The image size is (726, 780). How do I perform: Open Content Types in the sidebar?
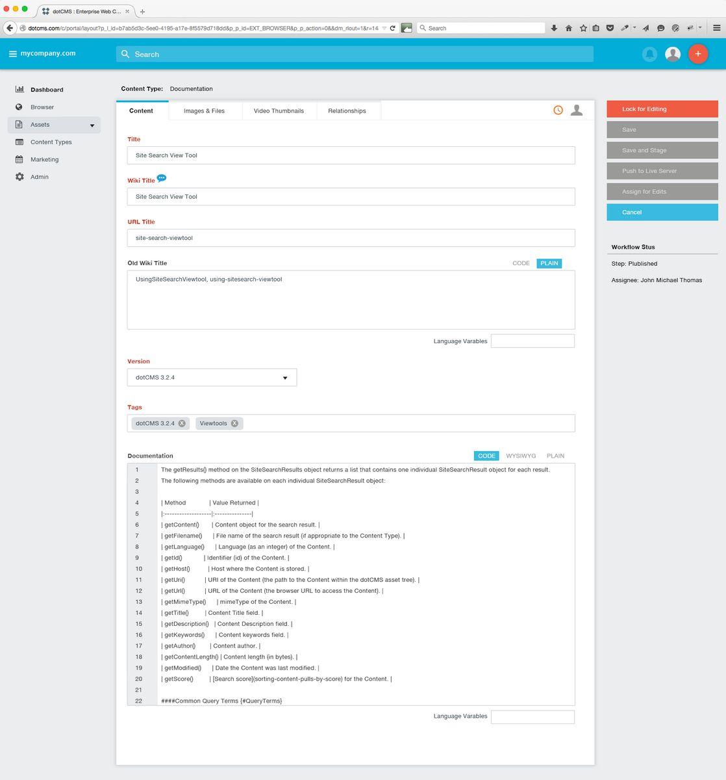point(51,142)
